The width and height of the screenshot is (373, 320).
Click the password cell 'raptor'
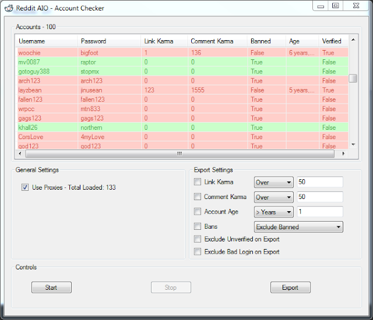[x=109, y=62]
